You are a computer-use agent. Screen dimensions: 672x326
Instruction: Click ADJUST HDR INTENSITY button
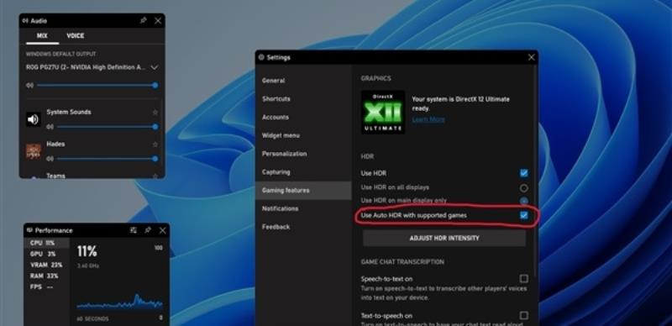[x=444, y=238]
